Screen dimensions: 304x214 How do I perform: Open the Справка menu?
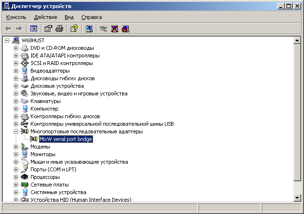click(x=91, y=17)
